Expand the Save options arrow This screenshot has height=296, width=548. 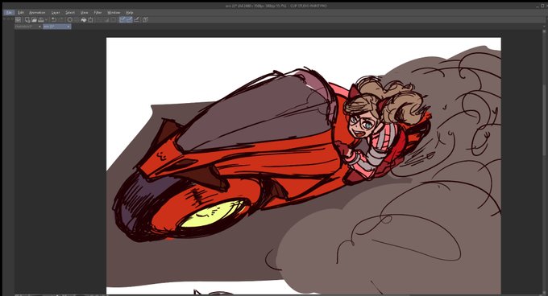(46, 20)
